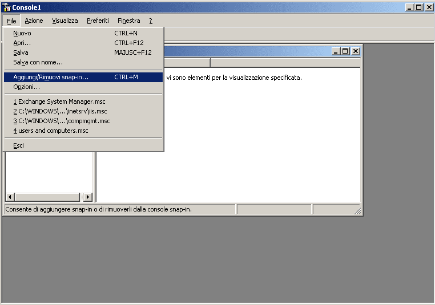Maximize the Console1 main window
The image size is (435, 305).
[x=419, y=7]
